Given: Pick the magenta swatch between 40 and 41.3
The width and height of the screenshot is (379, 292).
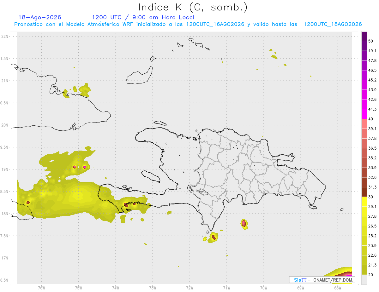Looking at the screenshot, I should [x=364, y=114].
